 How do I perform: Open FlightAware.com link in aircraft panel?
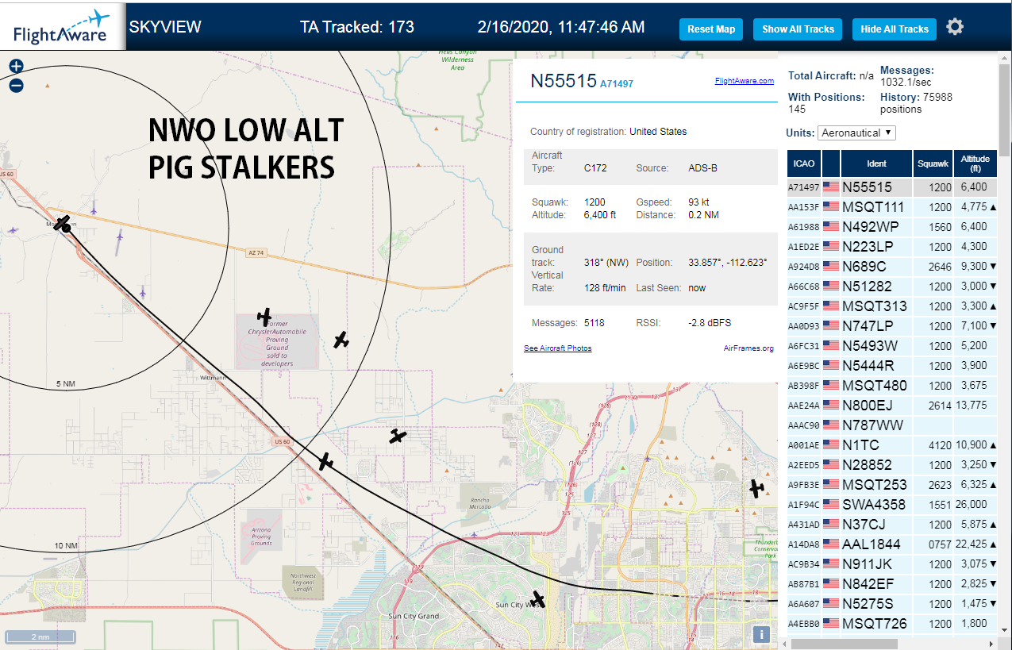(x=744, y=81)
